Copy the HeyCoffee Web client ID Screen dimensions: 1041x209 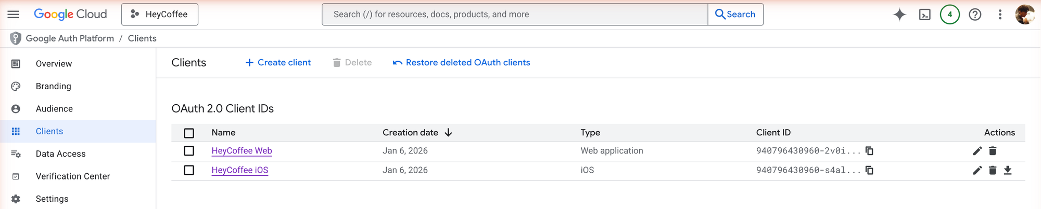869,151
